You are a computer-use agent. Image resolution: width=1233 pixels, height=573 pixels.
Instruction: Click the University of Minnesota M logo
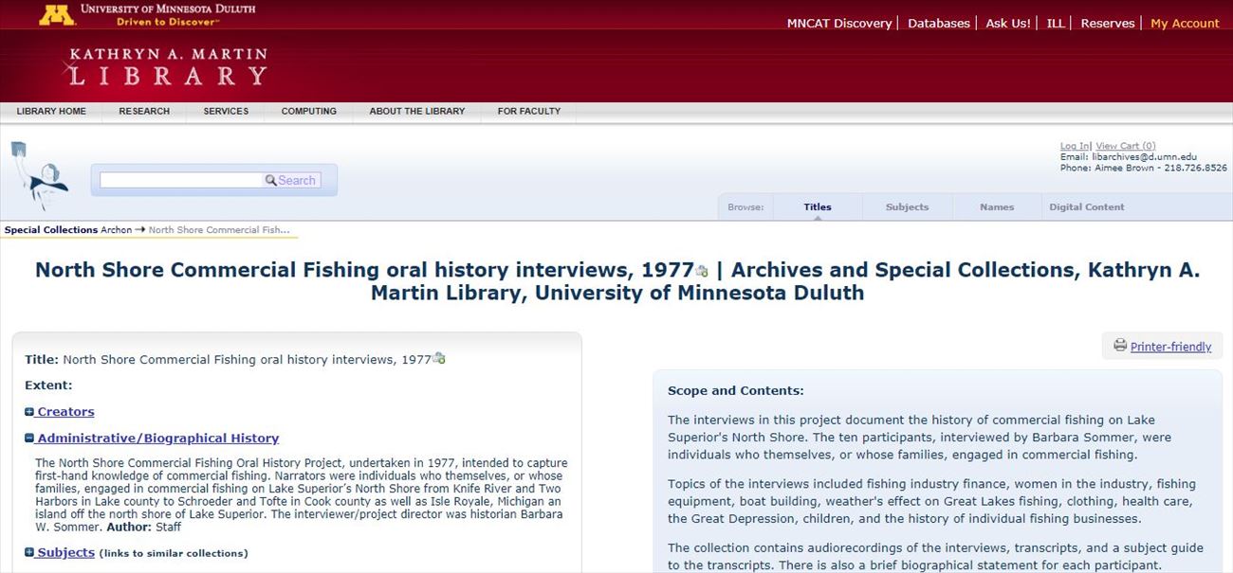[x=56, y=15]
